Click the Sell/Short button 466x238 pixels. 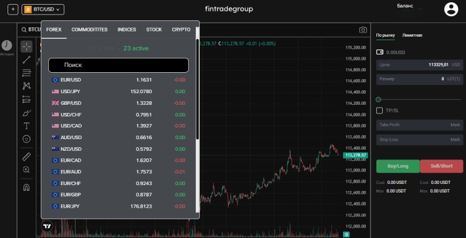point(442,166)
